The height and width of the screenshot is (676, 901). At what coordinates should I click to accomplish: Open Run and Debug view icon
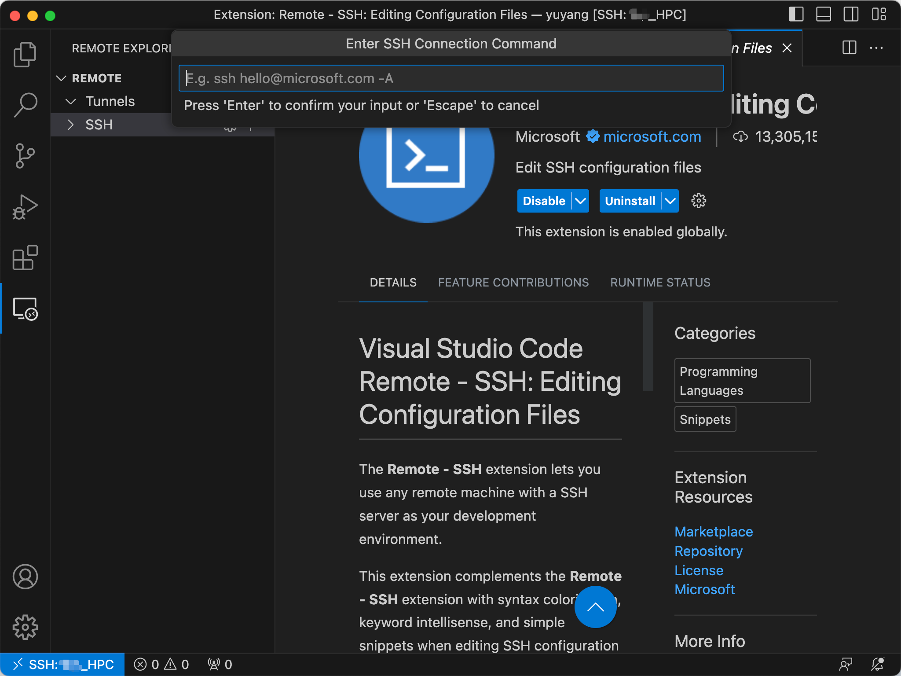click(25, 207)
